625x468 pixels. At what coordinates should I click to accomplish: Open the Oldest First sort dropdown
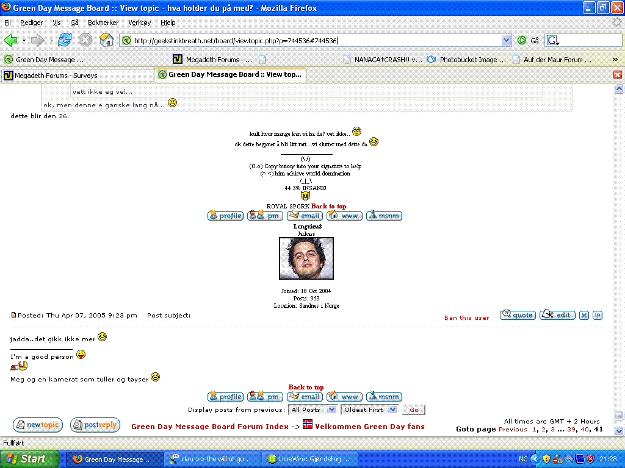tap(369, 409)
